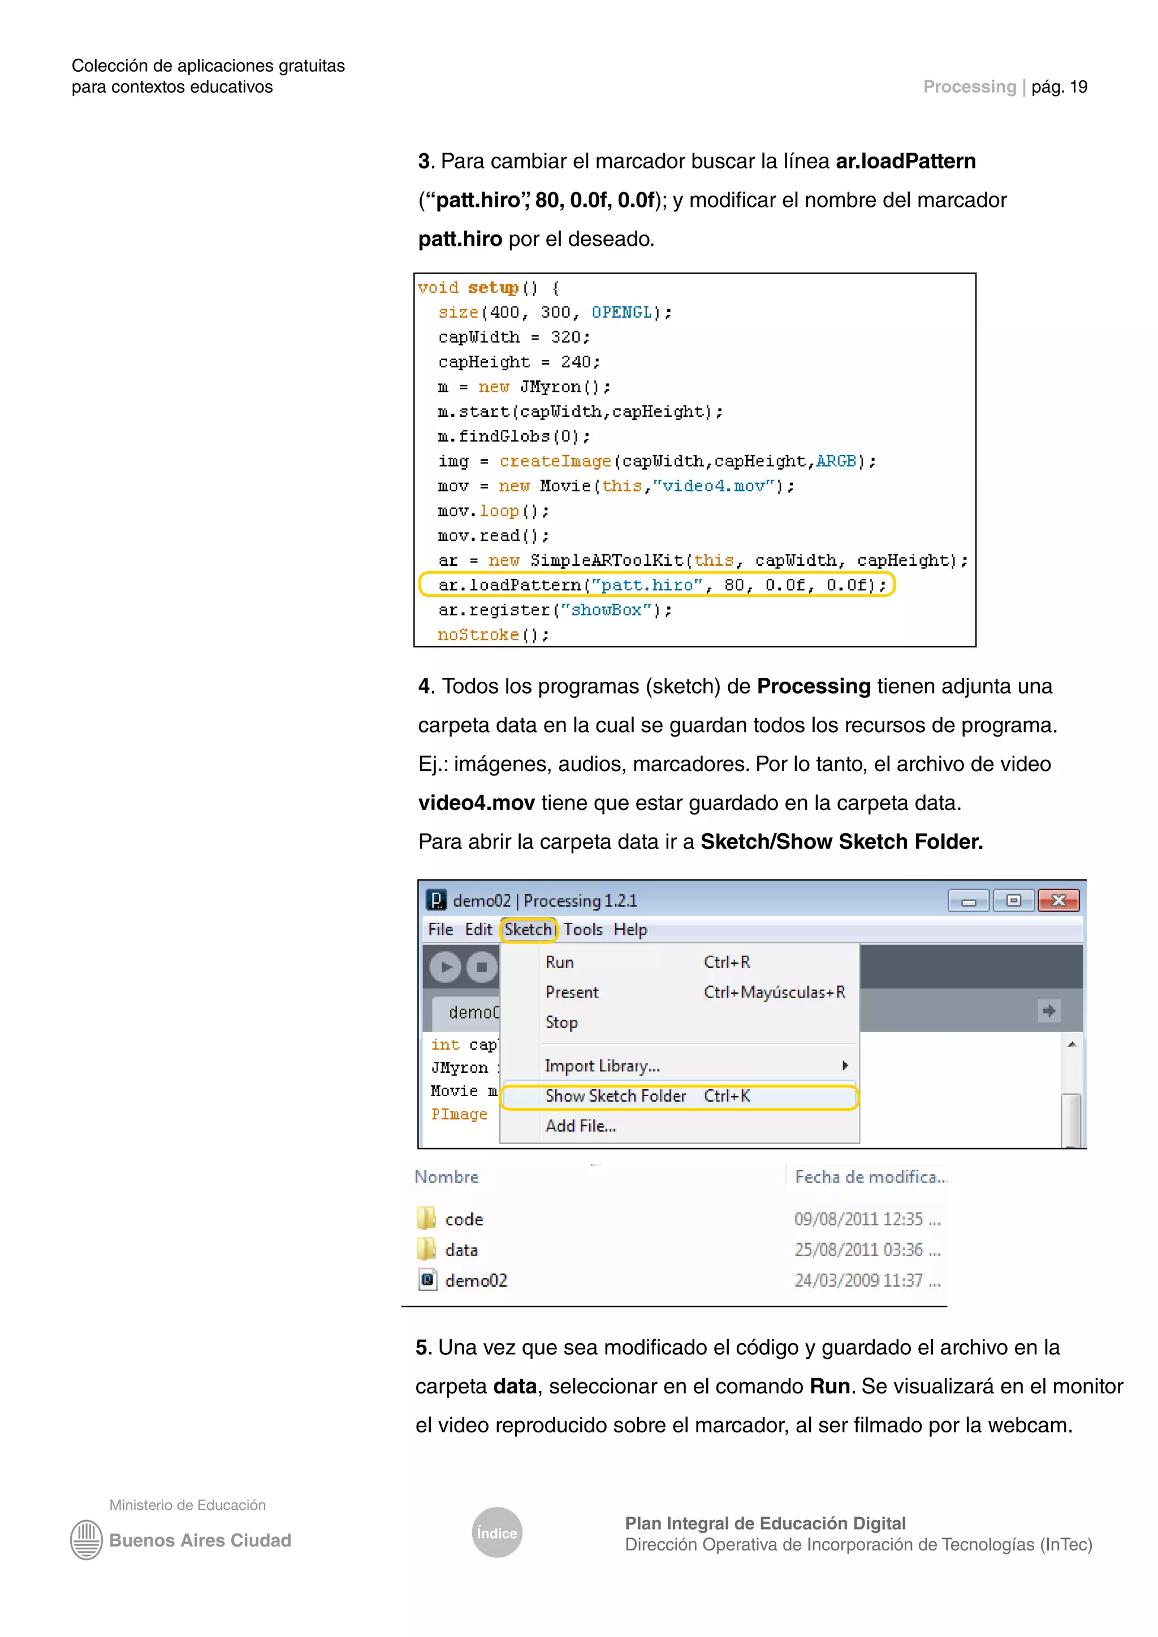Open the File menu
This screenshot has width=1158, height=1637.
point(440,930)
